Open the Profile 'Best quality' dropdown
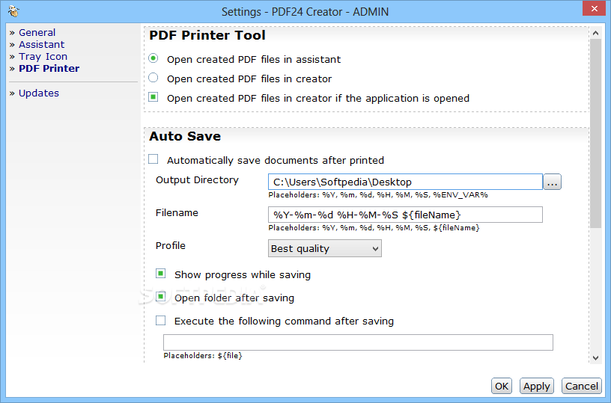 point(325,248)
